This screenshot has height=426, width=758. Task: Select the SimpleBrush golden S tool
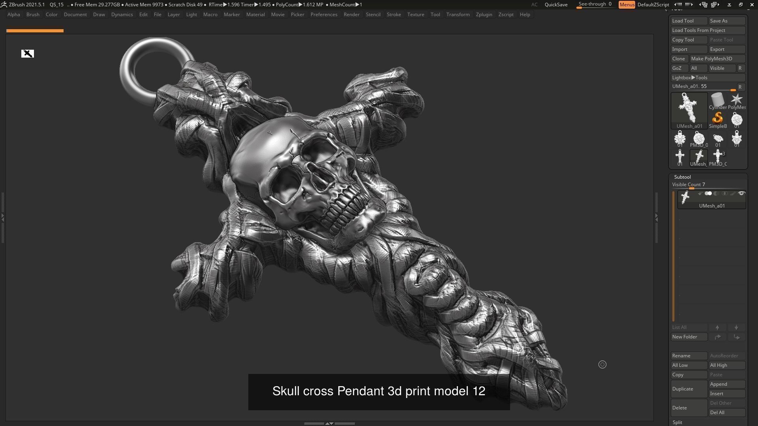coord(718,120)
